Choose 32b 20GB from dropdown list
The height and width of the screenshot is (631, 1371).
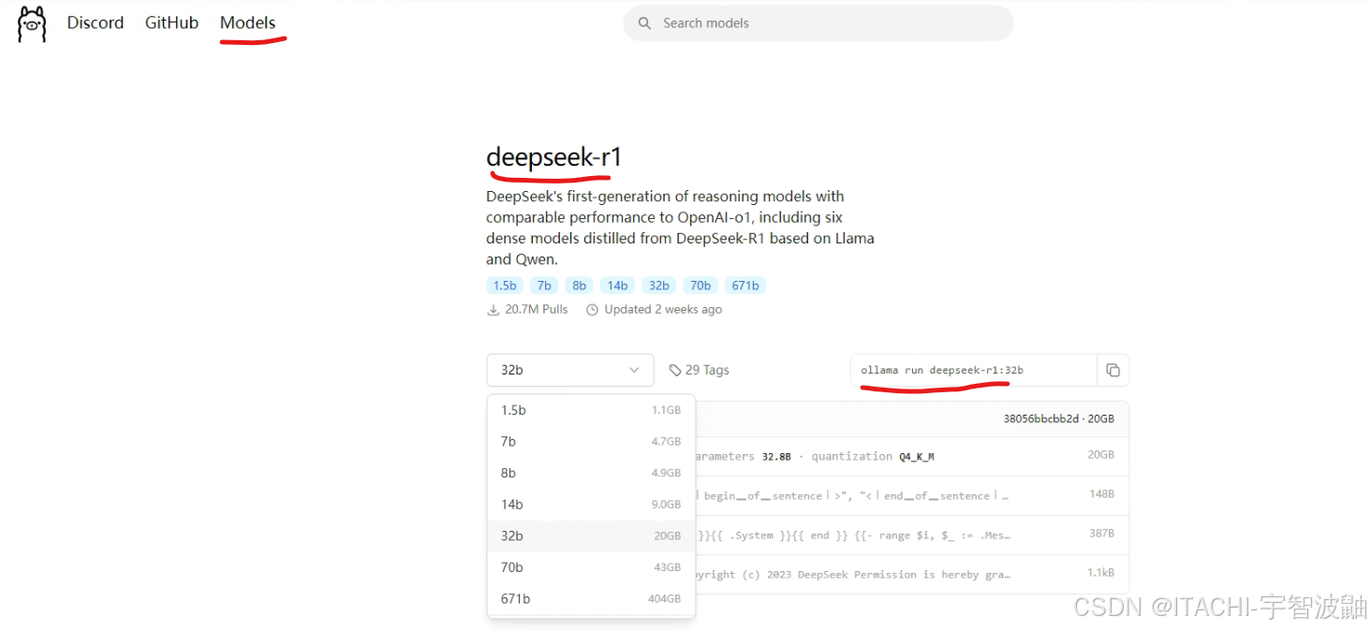pyautogui.click(x=591, y=536)
